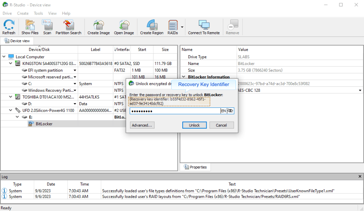Toggle password visibility eye icon

(230, 111)
